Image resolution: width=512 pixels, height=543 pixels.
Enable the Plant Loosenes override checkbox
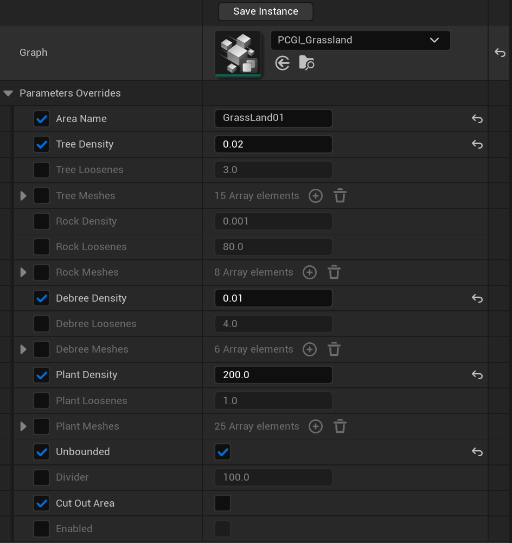(x=42, y=401)
